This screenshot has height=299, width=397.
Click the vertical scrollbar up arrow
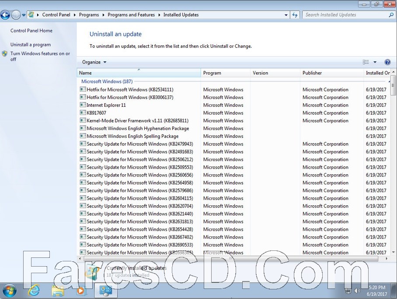[x=393, y=72]
